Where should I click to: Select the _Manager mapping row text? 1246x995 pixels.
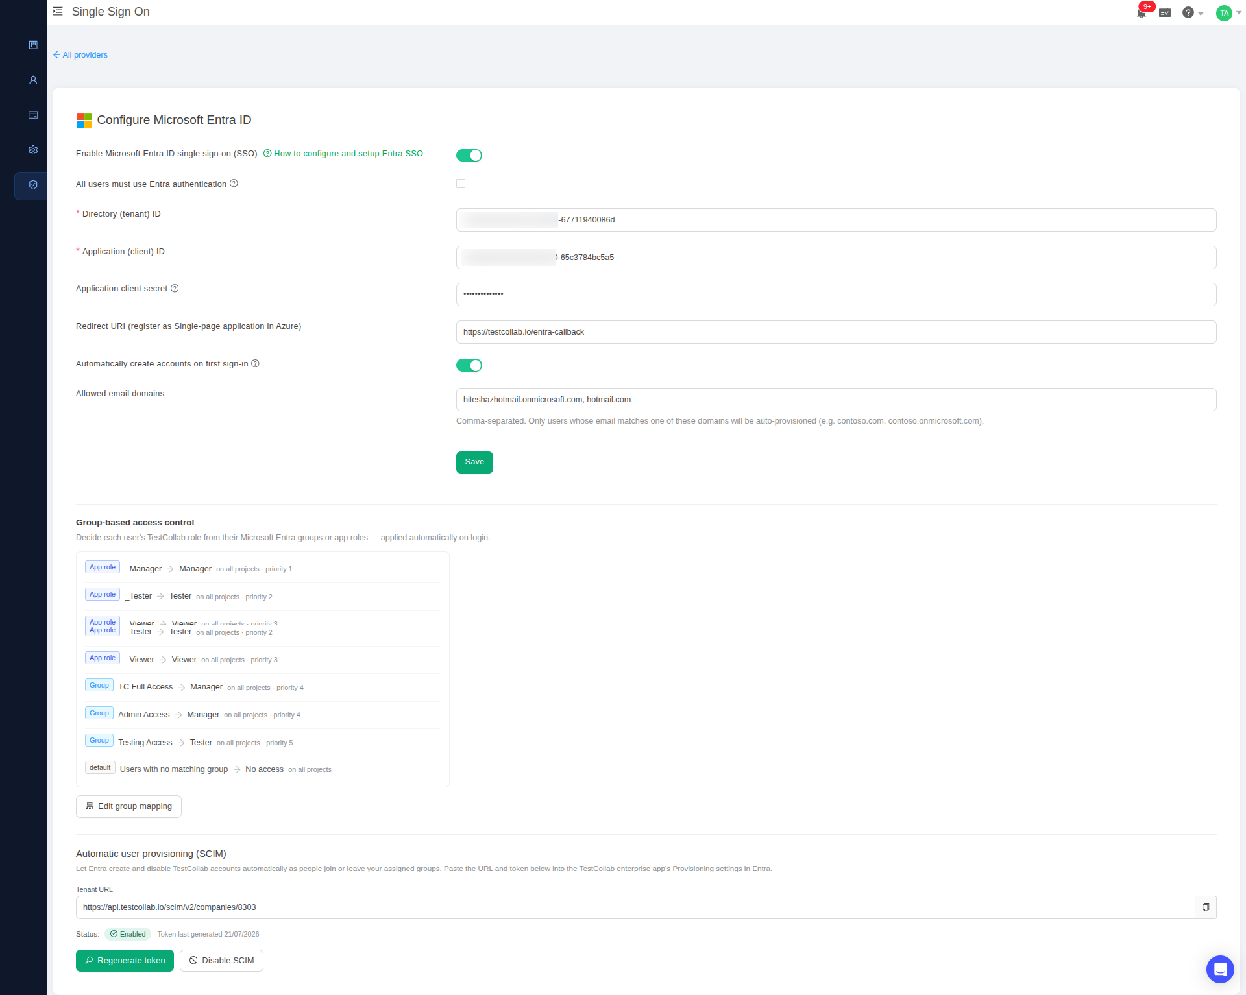click(x=143, y=569)
